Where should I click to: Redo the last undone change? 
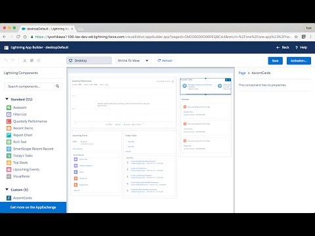click(x=13, y=60)
